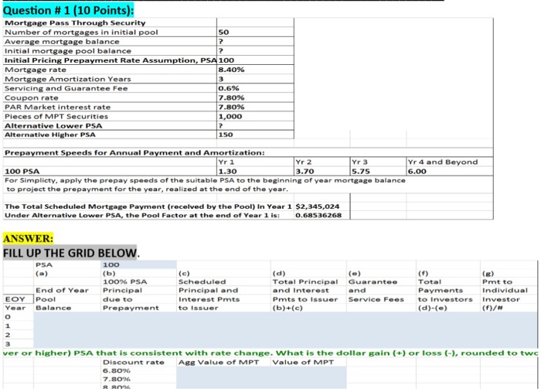Select the $2,345,024 scheduled payment value
Screen dimensions: 541x389
[318, 206]
